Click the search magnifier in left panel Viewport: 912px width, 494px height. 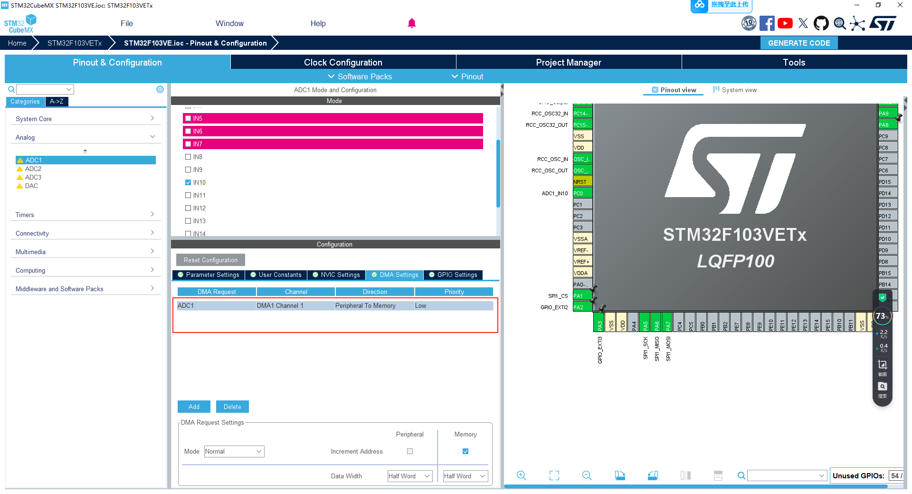11,89
